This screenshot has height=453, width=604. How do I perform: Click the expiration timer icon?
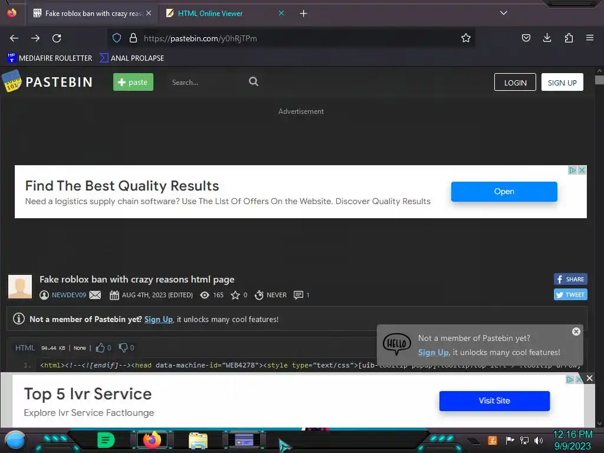(x=260, y=295)
